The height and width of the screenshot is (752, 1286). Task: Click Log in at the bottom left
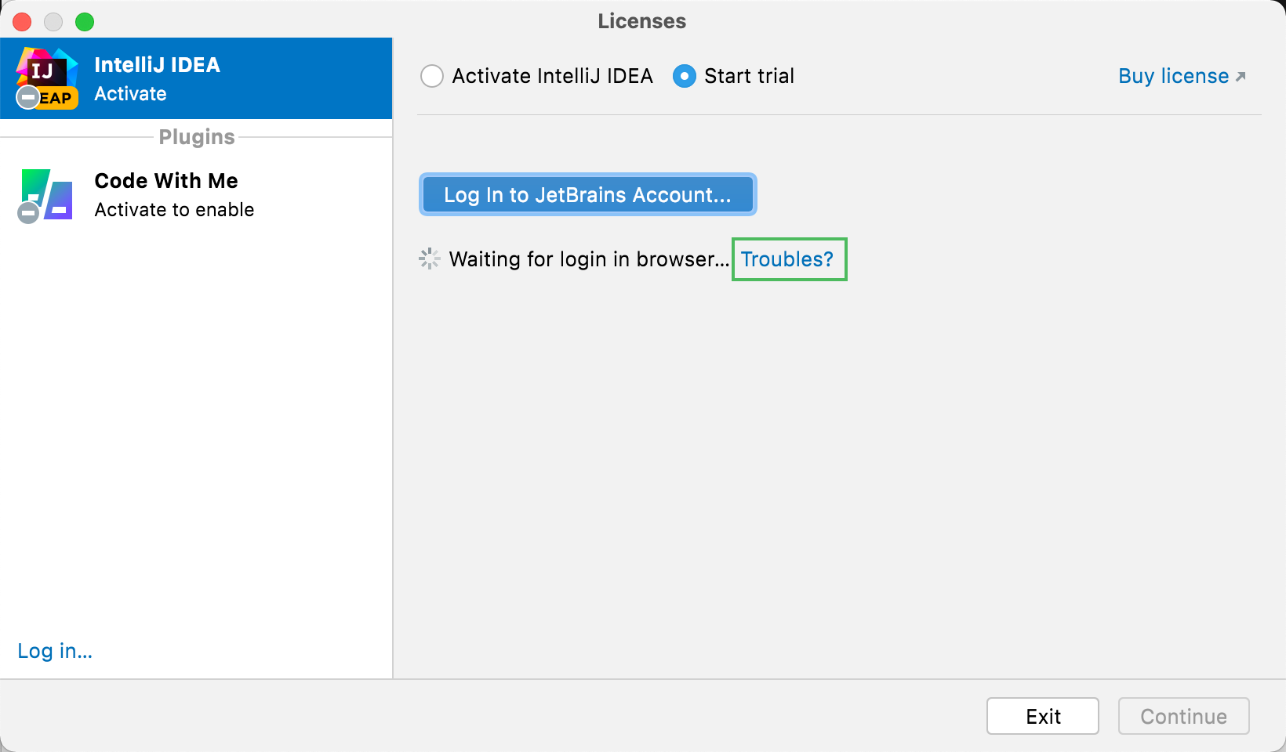click(54, 650)
